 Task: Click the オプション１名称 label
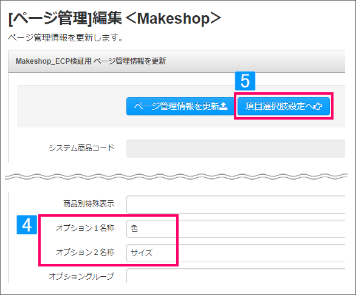(x=85, y=228)
